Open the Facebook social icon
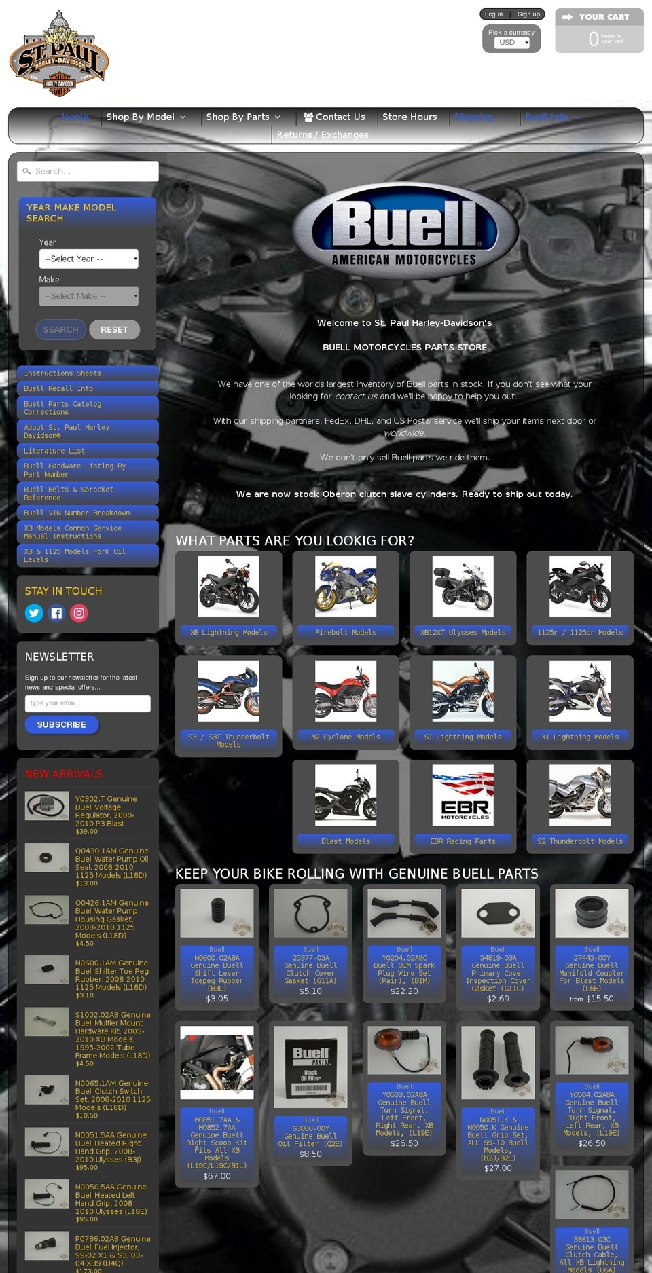Image resolution: width=652 pixels, height=1273 pixels. coord(56,613)
